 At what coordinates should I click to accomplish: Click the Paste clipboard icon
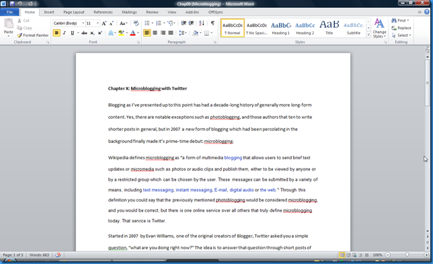point(8,24)
